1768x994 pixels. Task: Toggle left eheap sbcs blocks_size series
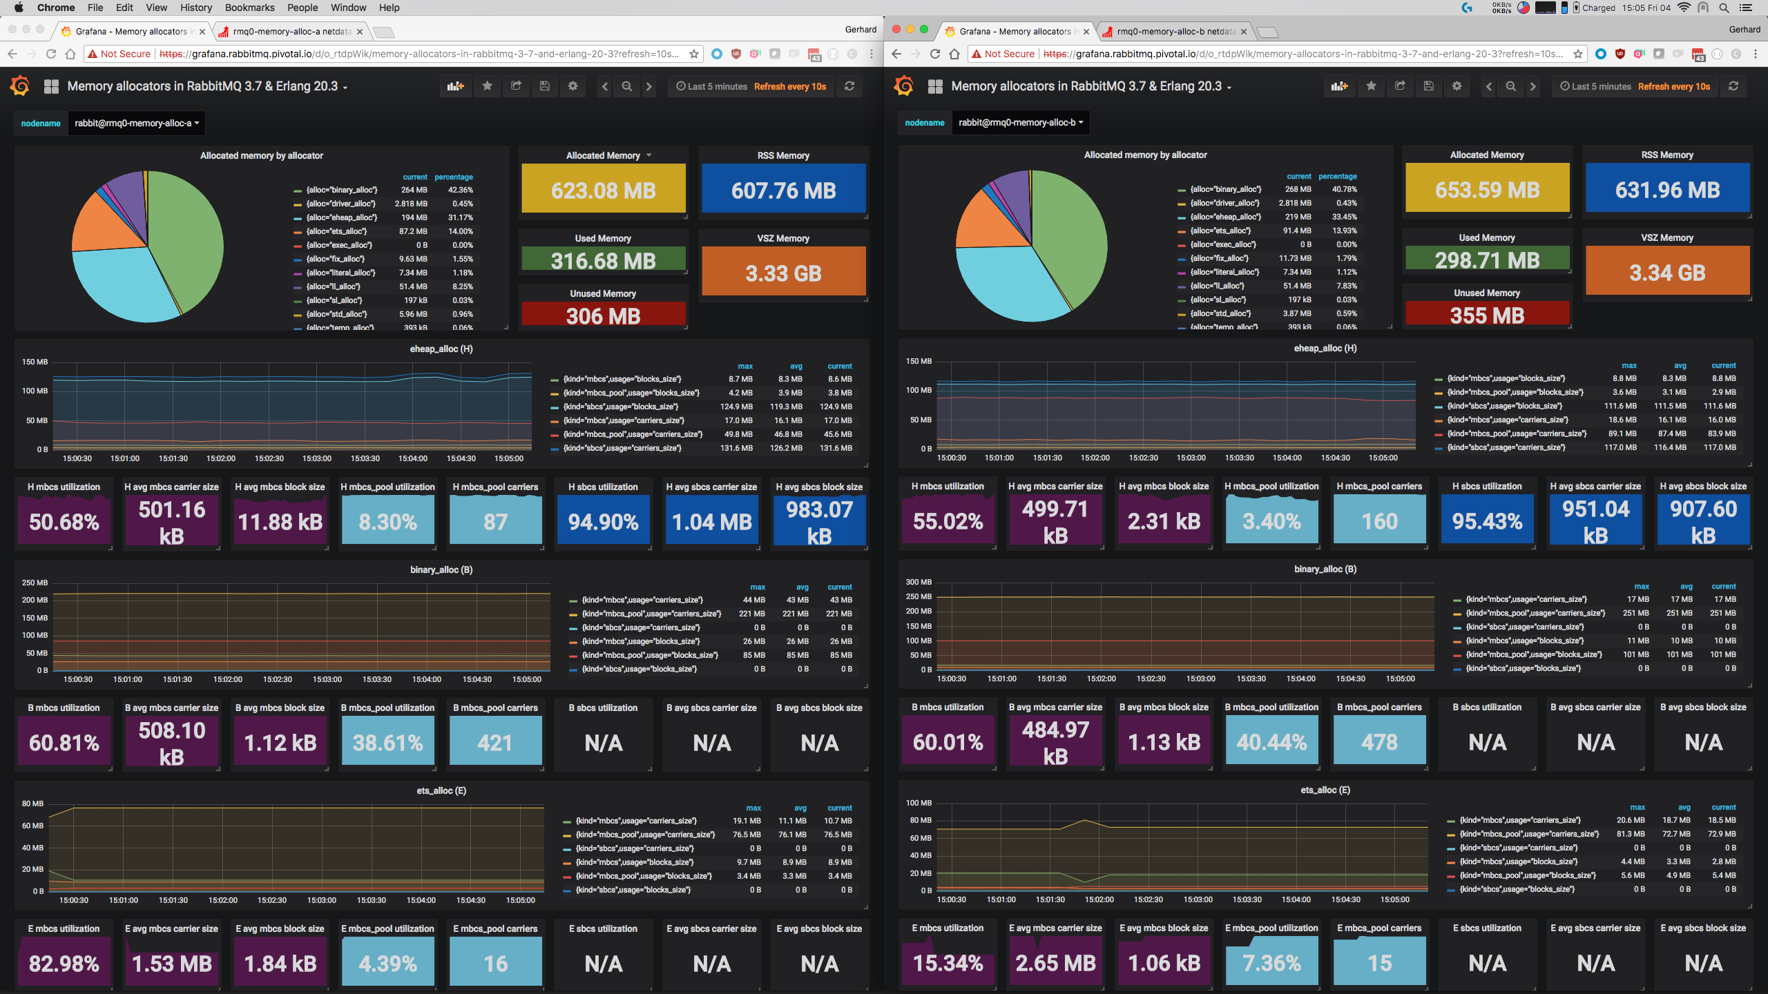pyautogui.click(x=621, y=407)
